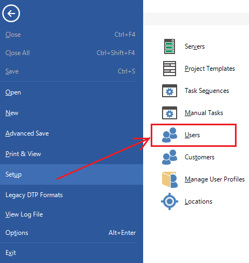
Task: Go to the New menu page
Action: [71, 113]
